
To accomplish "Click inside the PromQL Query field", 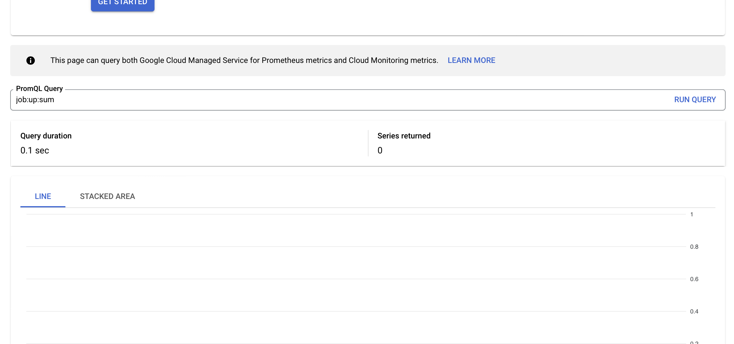I will pyautogui.click(x=180, y=99).
